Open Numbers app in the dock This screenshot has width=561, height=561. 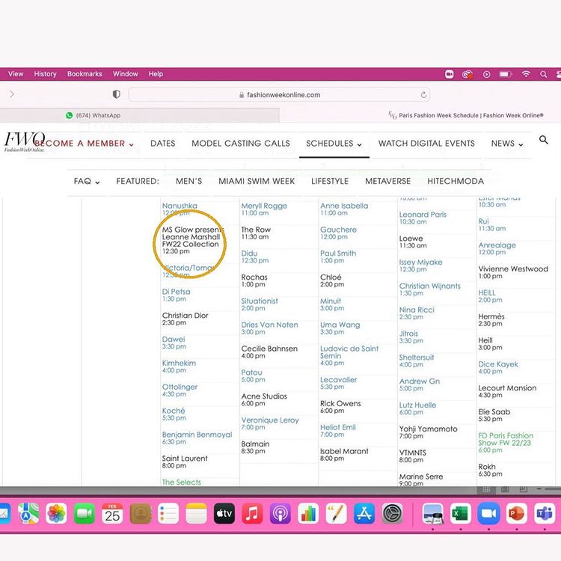(x=308, y=513)
